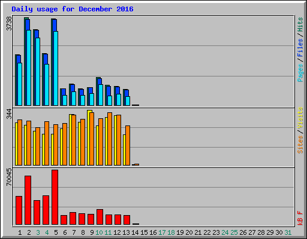Click day 26 on the x-axis
Viewport: 307px width, 239px height.
pos(243,232)
